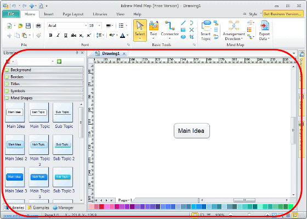Select the crop tool icon
The height and width of the screenshot is (219, 307).
[191, 37]
